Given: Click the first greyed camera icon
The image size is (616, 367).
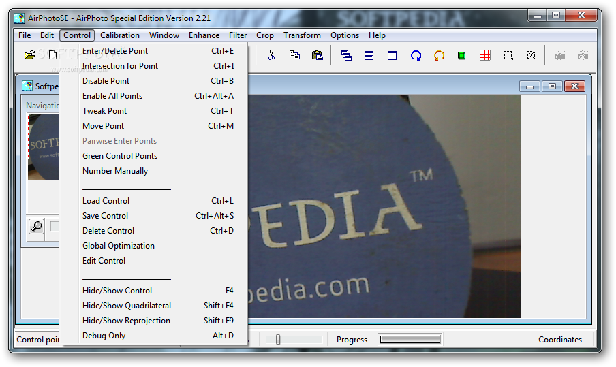Looking at the screenshot, I should pyautogui.click(x=560, y=55).
